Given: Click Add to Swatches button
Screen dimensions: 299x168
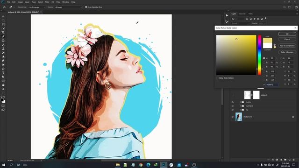Looking at the screenshot, I should pos(287,46).
